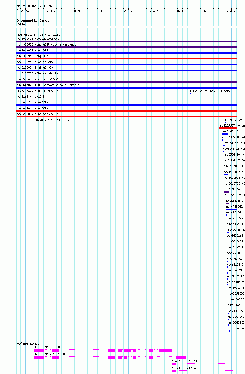The height and width of the screenshot is (374, 245).
Task: Open the DGV Structural Variants track title
Action: [x=39, y=35]
